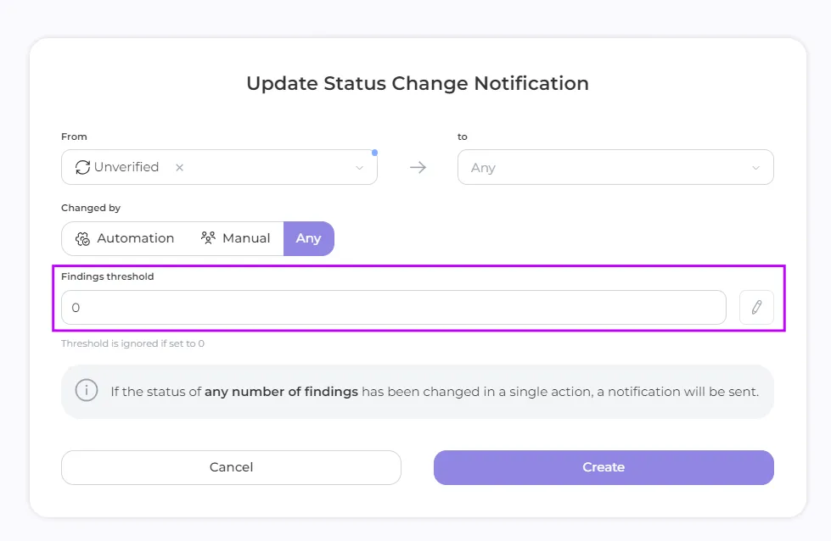Click the 'Update Status Change Notification' title
This screenshot has height=541, width=831.
coord(417,84)
